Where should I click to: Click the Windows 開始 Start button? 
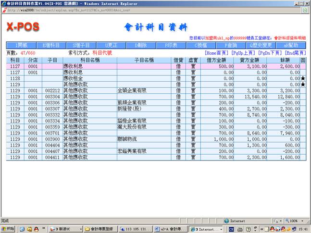point(8,229)
